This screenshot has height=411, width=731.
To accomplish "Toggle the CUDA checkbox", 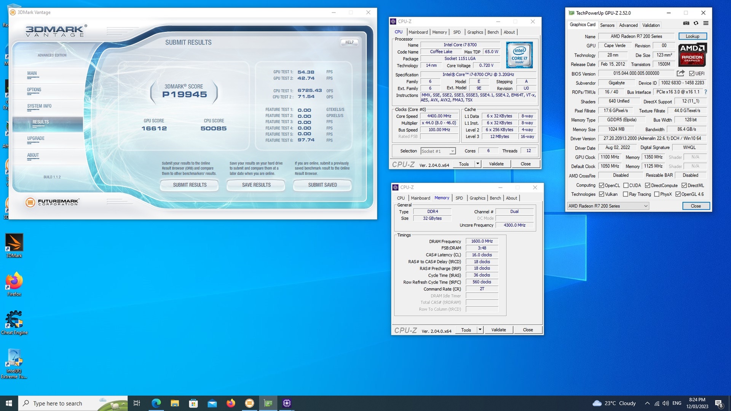I will [x=626, y=185].
